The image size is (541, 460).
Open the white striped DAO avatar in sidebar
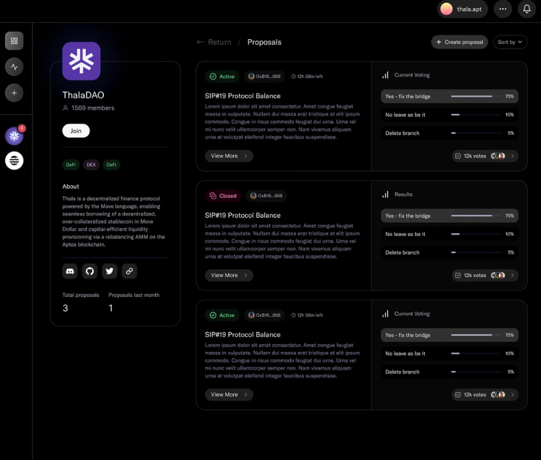pyautogui.click(x=14, y=161)
